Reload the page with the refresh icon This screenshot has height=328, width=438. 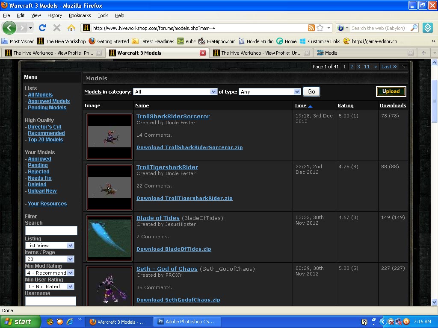tap(42, 28)
